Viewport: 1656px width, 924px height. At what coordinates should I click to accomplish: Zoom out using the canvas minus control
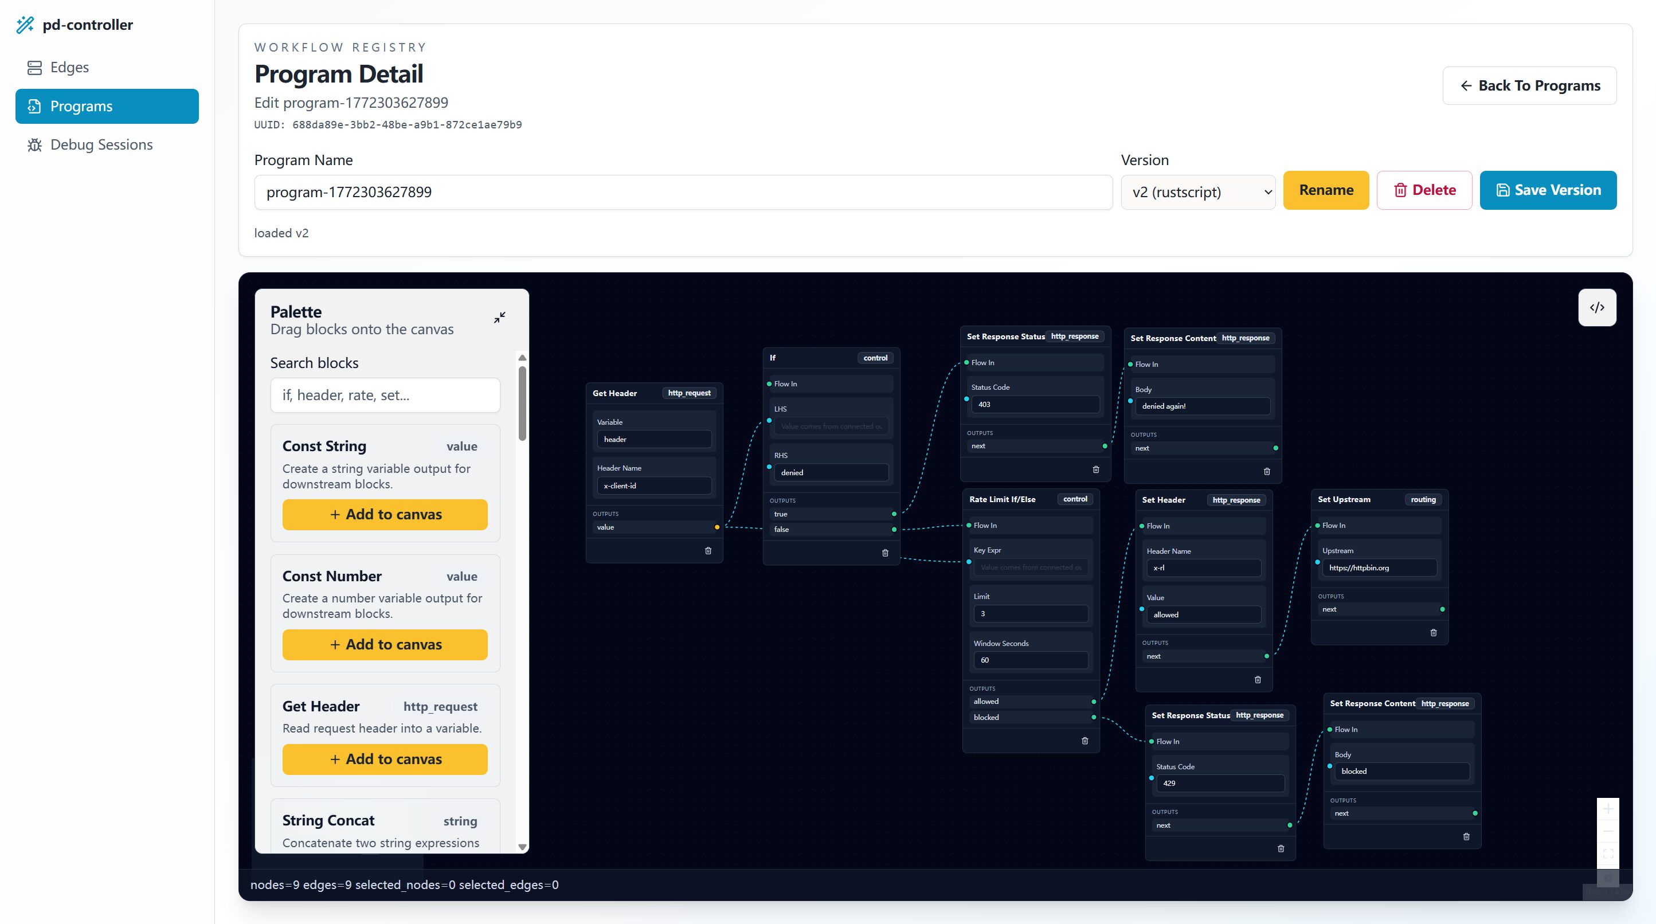point(1608,831)
